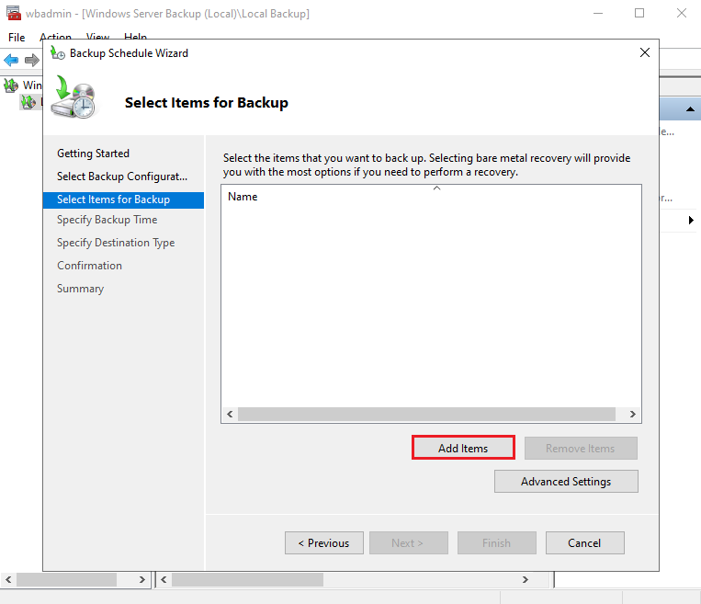Click the Add Items button

pos(462,449)
